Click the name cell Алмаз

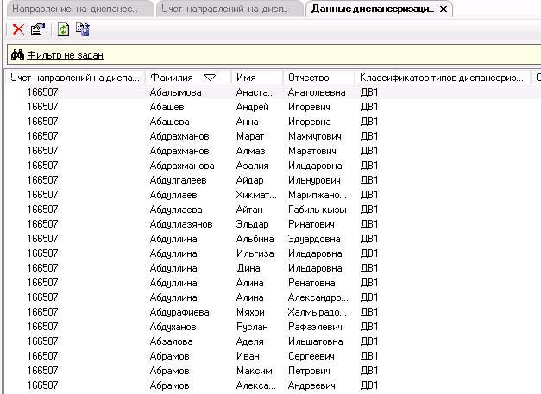click(x=250, y=151)
